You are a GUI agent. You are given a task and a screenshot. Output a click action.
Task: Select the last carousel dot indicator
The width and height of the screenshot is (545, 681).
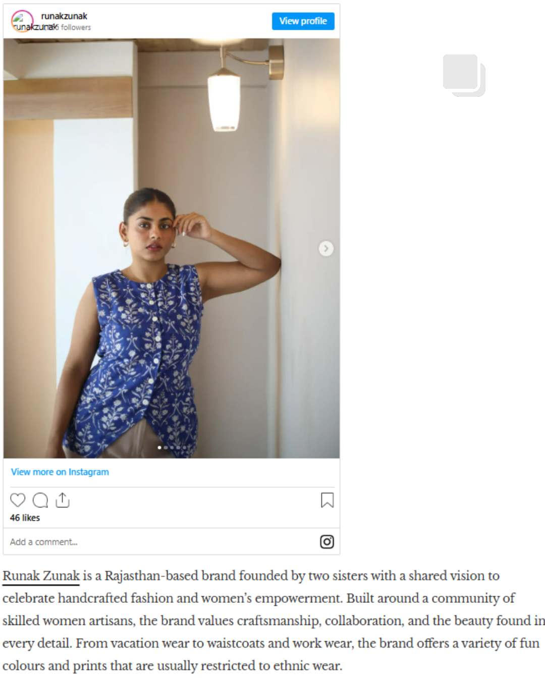(x=184, y=447)
